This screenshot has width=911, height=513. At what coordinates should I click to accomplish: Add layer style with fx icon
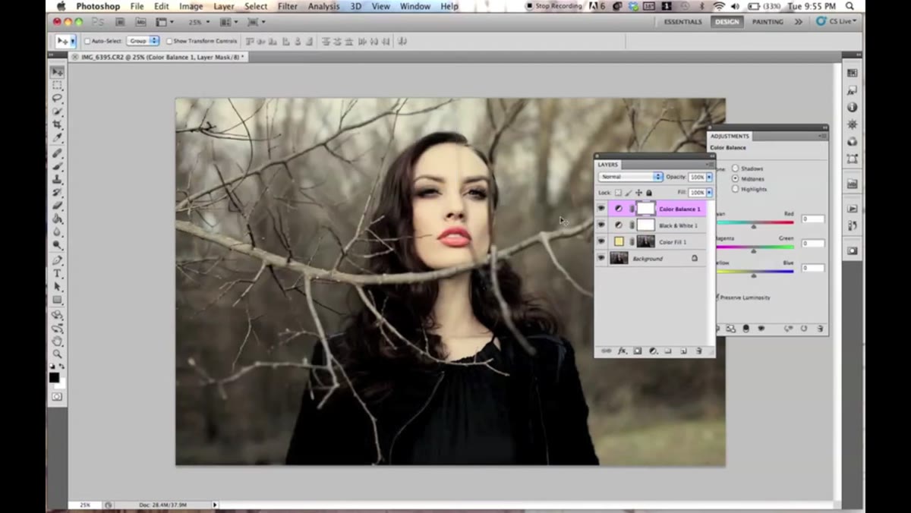coord(622,351)
